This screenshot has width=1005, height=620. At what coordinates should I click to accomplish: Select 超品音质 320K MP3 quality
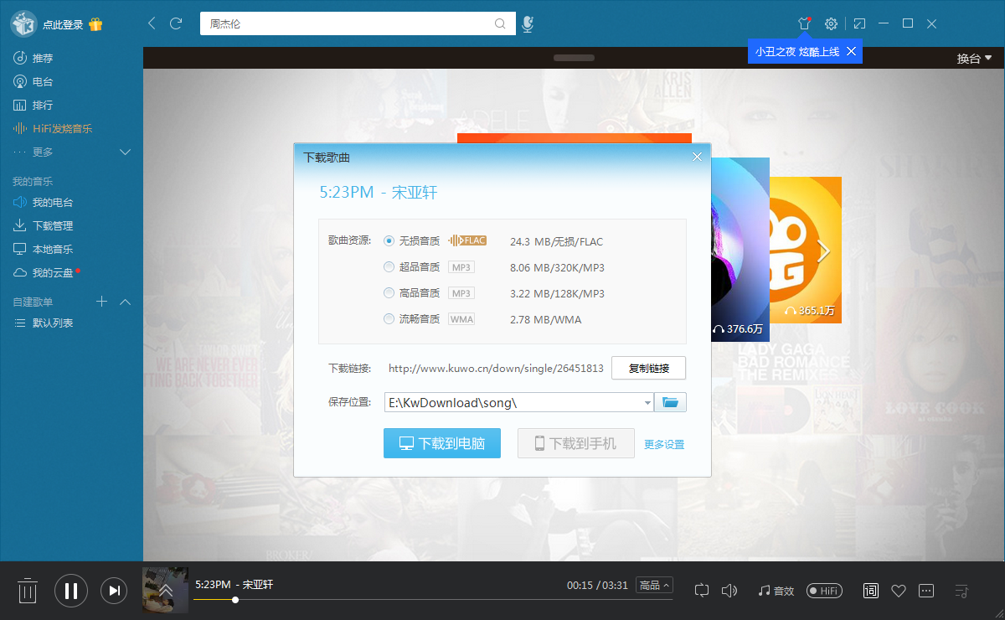pyautogui.click(x=389, y=267)
